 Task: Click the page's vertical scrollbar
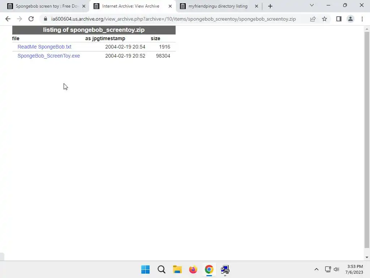(x=367, y=140)
